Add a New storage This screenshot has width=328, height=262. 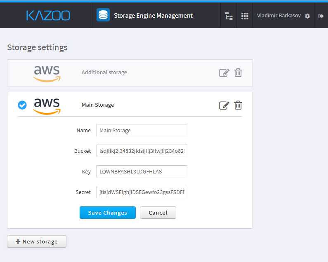tap(37, 241)
